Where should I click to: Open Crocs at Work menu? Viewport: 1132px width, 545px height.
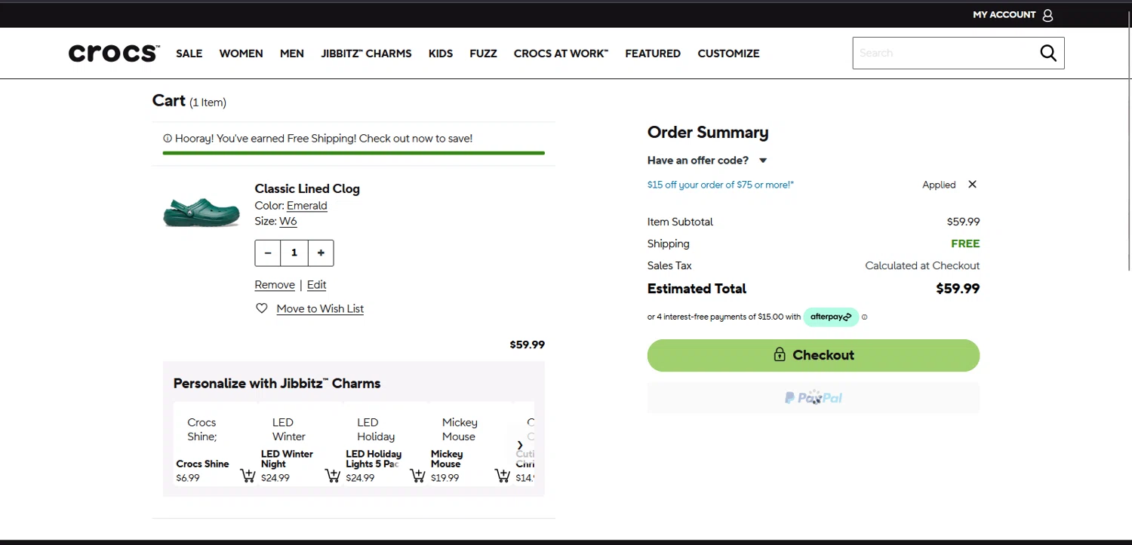pos(561,54)
